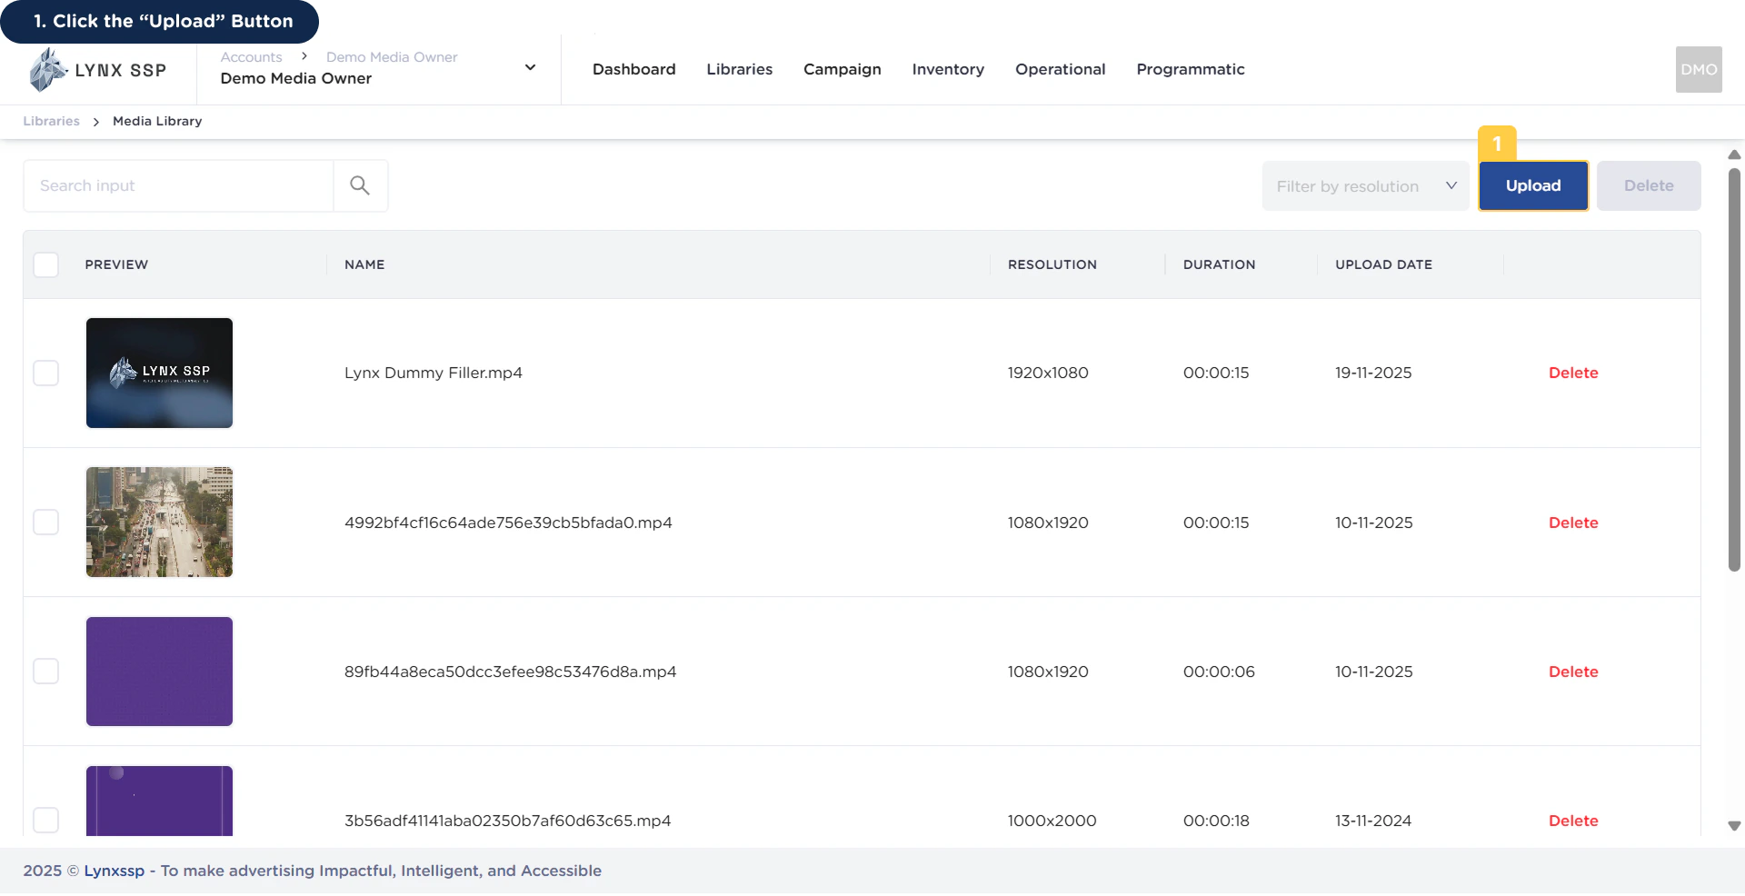Viewport: 1745px width, 896px height.
Task: Click the Media Library breadcrumb text
Action: click(x=157, y=121)
